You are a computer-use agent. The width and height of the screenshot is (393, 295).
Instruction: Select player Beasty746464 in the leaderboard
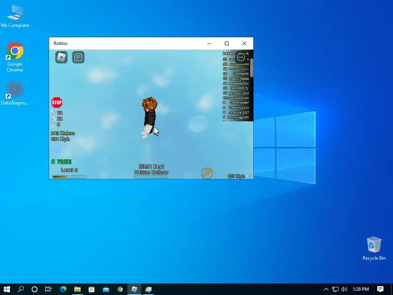[239, 78]
